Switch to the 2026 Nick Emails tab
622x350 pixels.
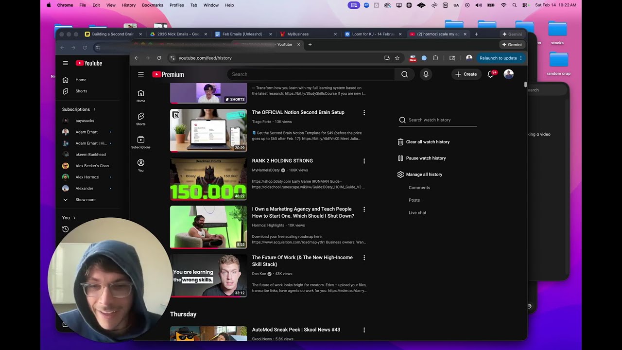(178, 34)
